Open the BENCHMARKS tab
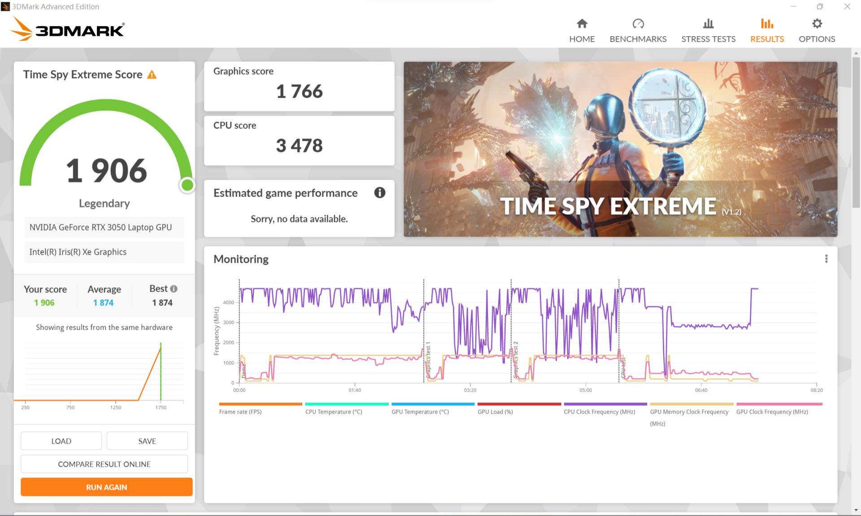Screen dimensions: 861x516 click(638, 31)
